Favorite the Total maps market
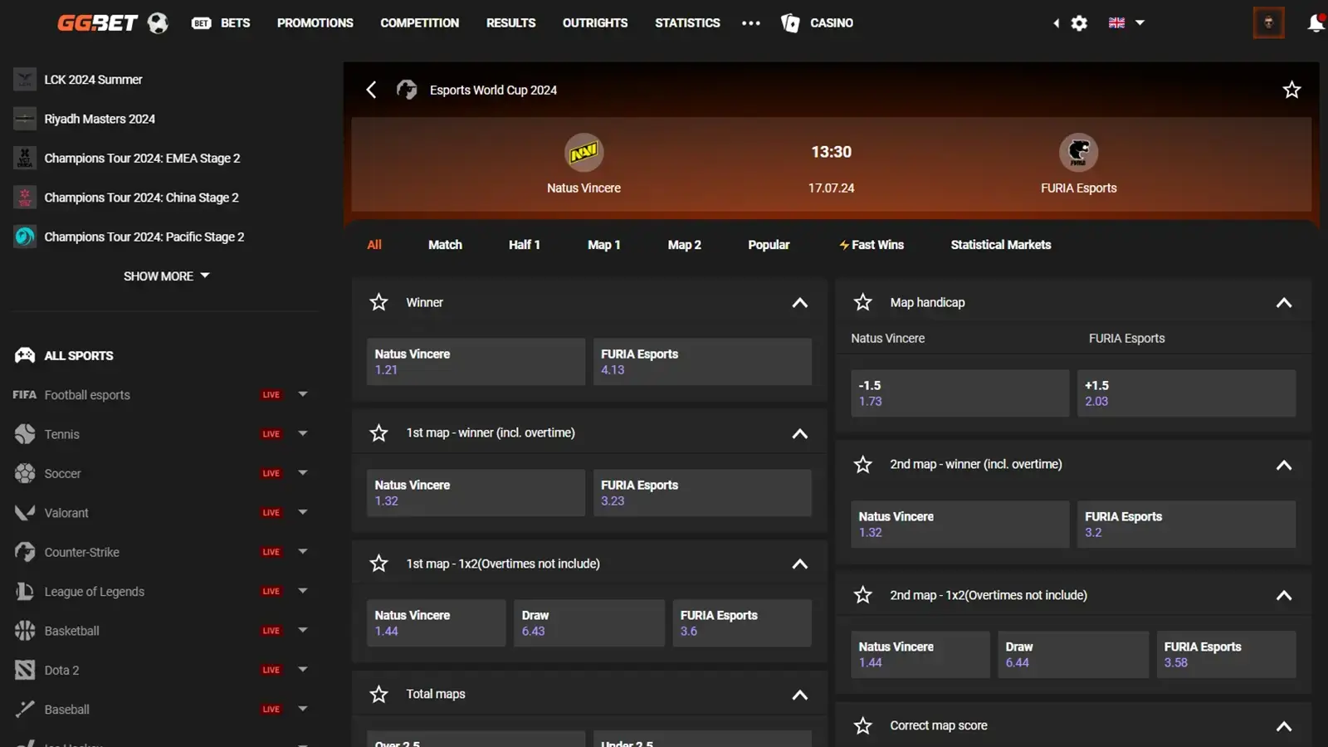The image size is (1328, 747). [x=378, y=694]
